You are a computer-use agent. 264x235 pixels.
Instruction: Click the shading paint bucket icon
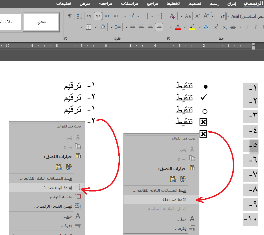(103, 27)
